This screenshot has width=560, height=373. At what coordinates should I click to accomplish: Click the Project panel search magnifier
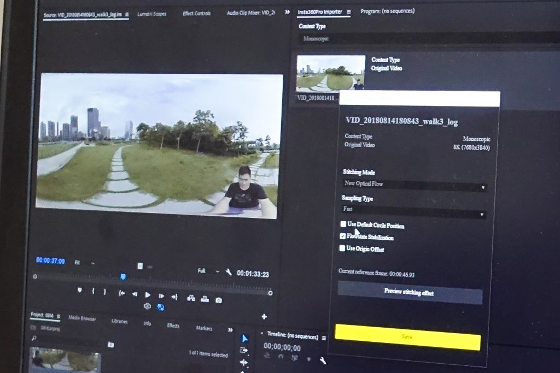click(x=34, y=338)
